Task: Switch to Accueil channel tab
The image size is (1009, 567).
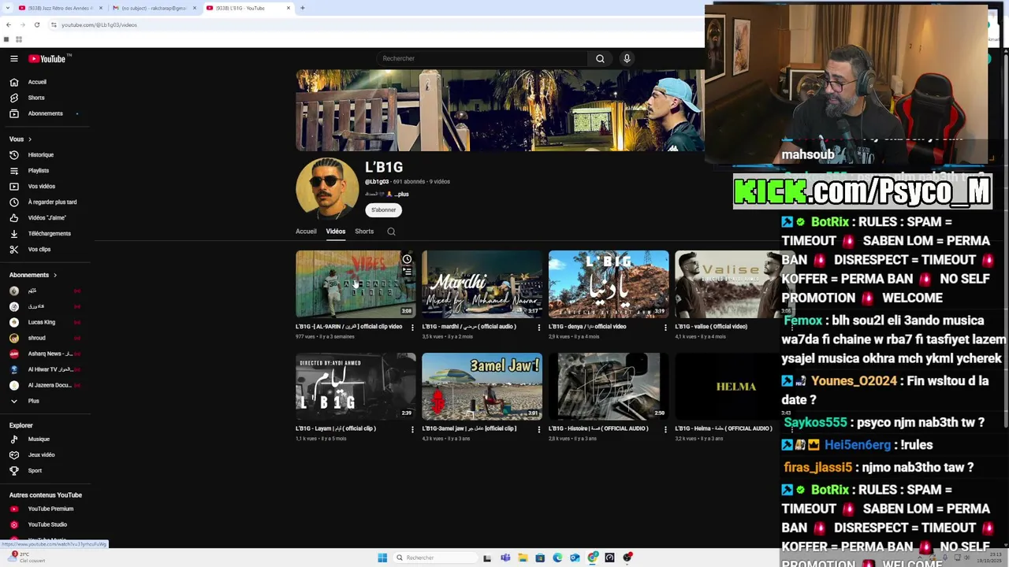Action: pyautogui.click(x=306, y=232)
